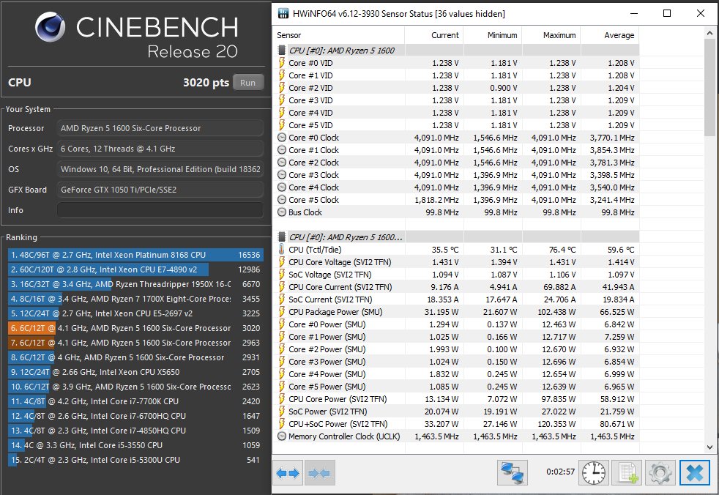Click lightning icon beside CPU+SoC Power (SVI2 TFN)
This screenshot has height=495, width=719.
pyautogui.click(x=282, y=424)
